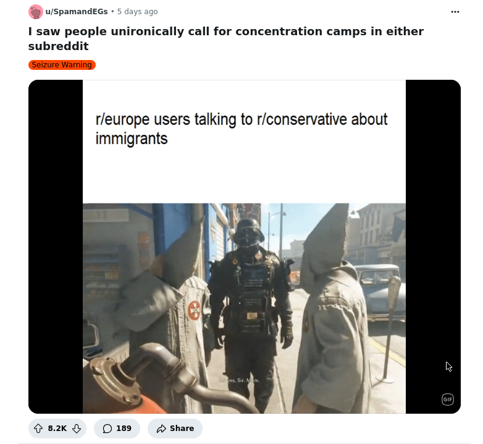Open the post title about concentration camps

click(x=226, y=38)
